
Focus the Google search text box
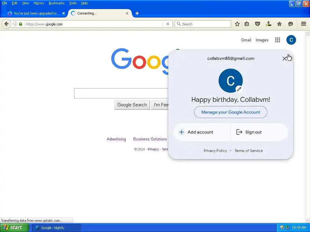pyautogui.click(x=121, y=93)
